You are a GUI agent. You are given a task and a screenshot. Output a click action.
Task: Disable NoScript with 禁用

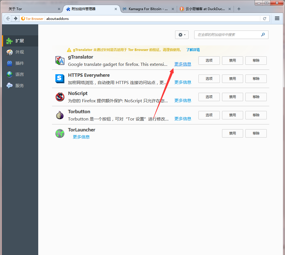(232, 97)
